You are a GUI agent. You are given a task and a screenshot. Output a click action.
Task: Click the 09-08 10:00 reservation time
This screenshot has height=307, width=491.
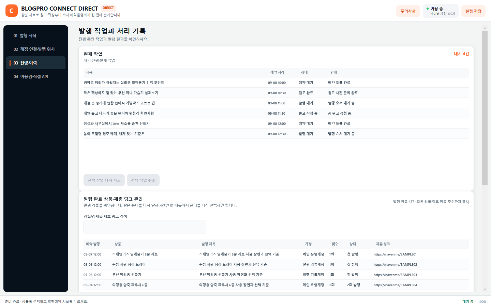[x=277, y=83]
